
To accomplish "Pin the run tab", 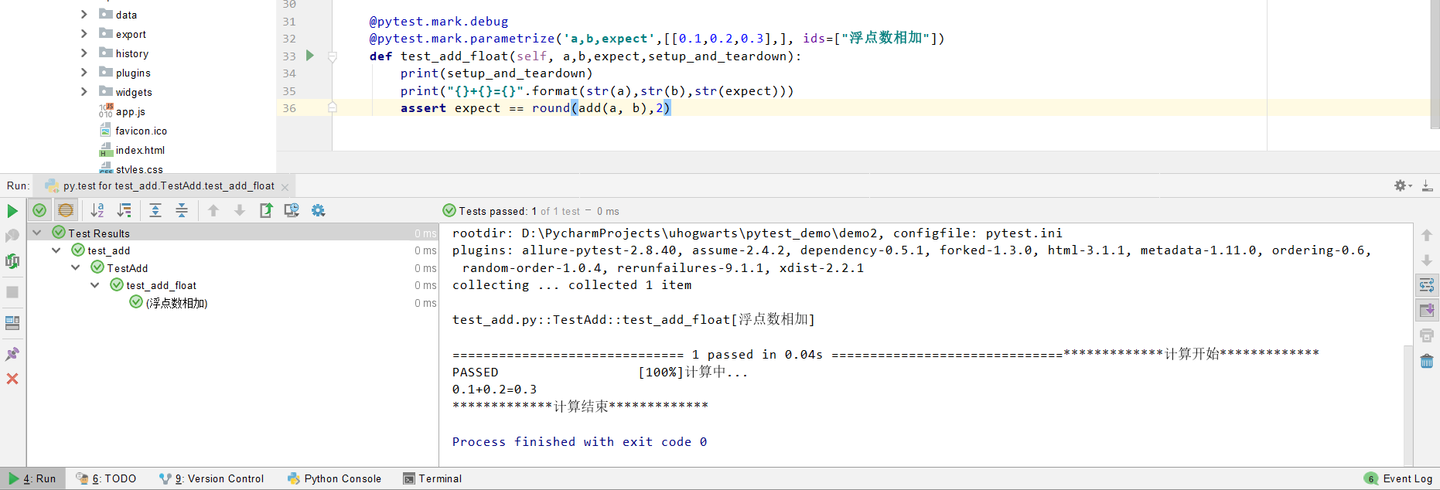I will pyautogui.click(x=12, y=354).
